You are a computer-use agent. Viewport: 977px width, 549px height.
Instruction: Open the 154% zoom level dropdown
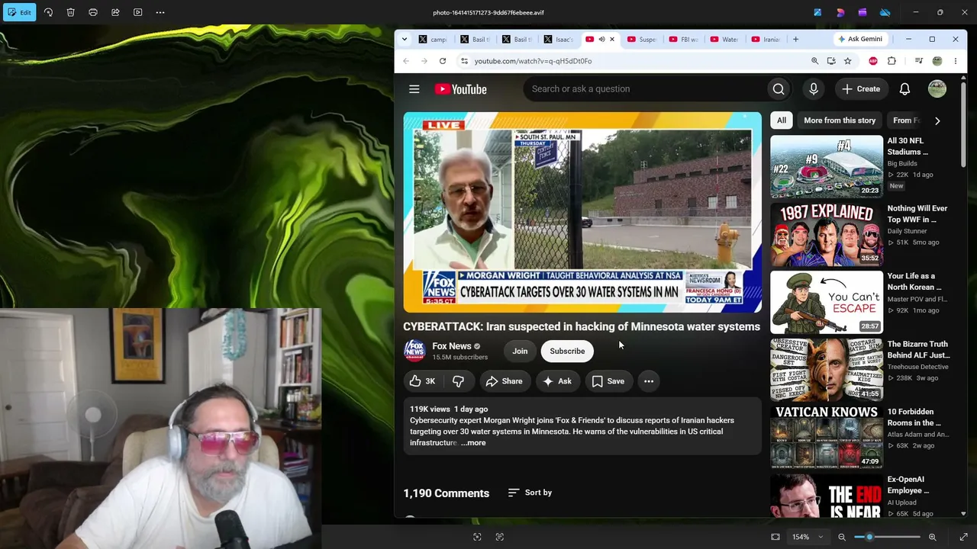point(808,537)
